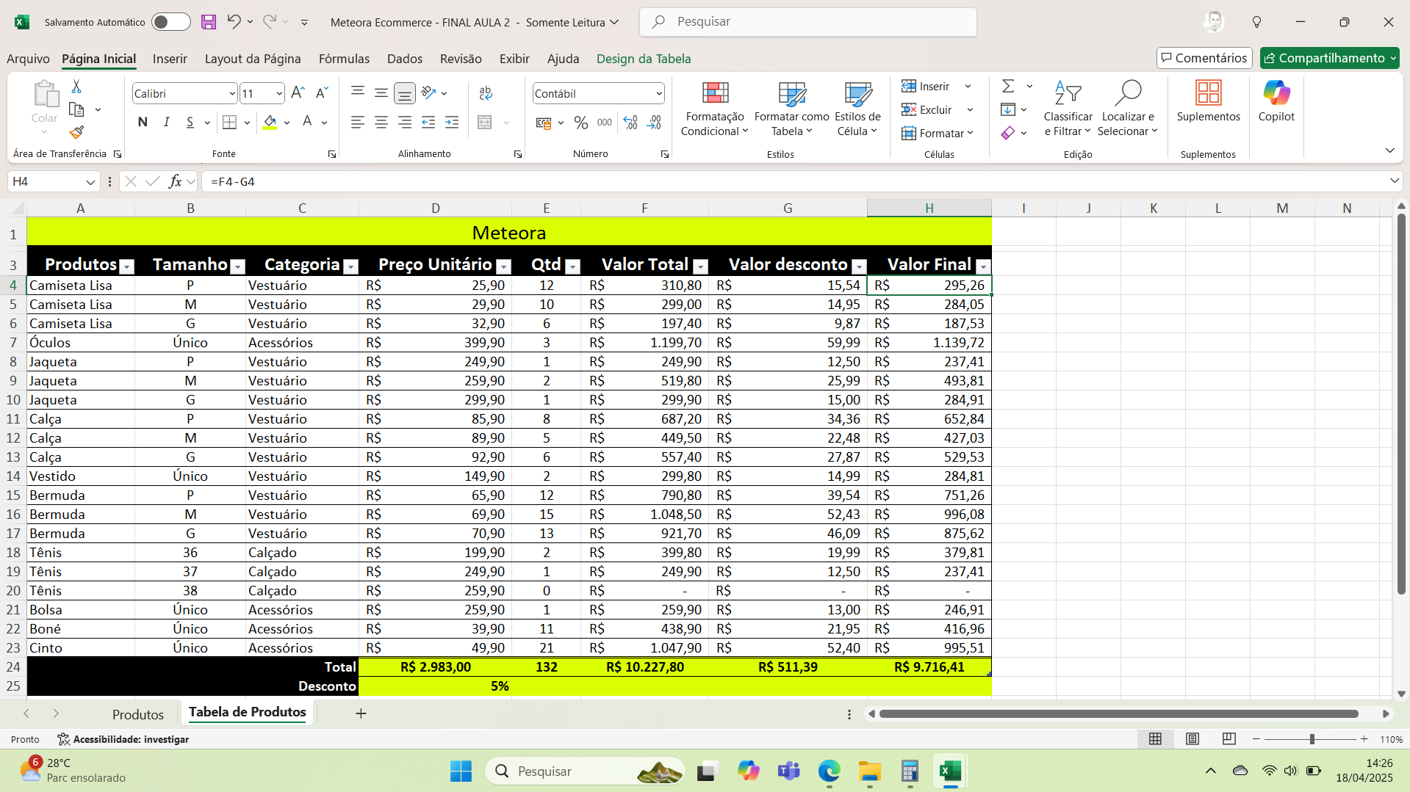Toggle align text right button

[x=405, y=123]
